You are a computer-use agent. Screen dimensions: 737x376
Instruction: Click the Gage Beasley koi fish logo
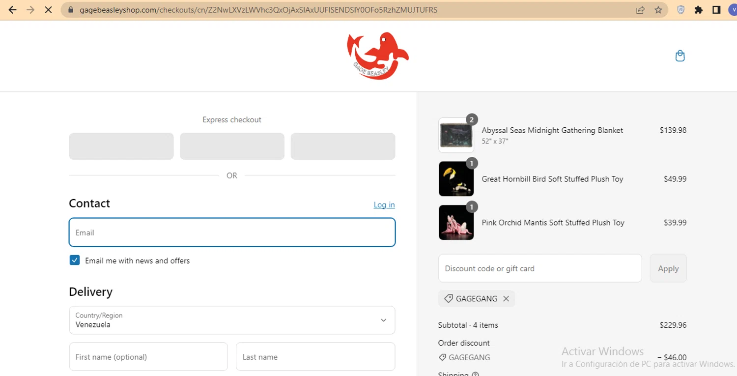377,56
